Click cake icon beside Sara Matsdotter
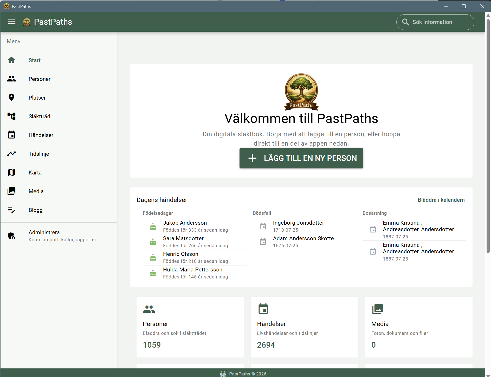 153,242
